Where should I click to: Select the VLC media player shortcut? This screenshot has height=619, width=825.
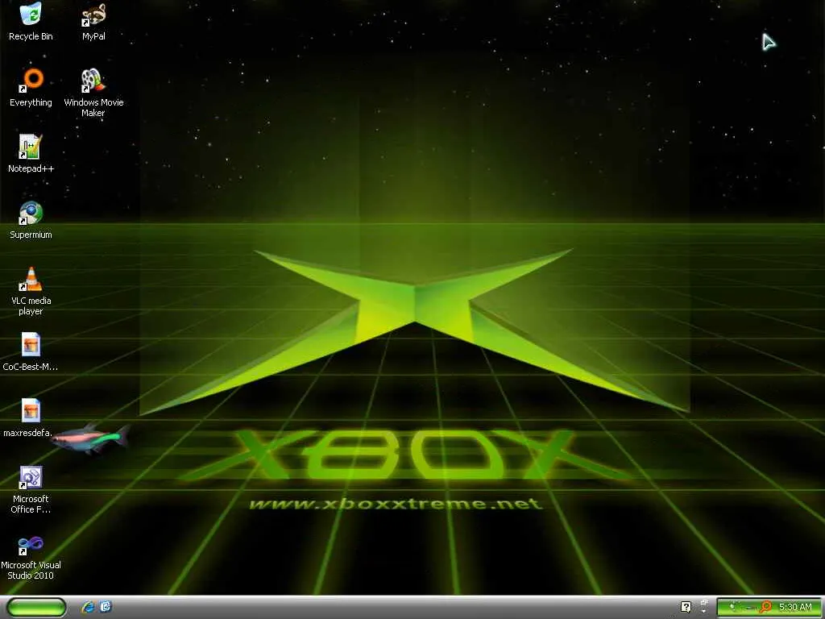[31, 292]
